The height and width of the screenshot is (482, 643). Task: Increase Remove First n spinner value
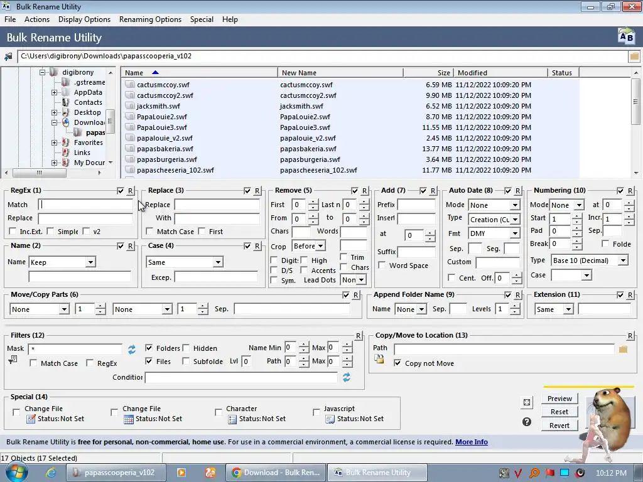(x=313, y=202)
